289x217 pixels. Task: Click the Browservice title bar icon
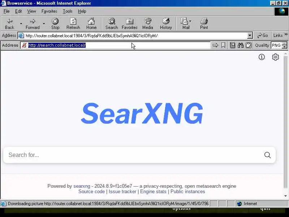click(x=3, y=3)
